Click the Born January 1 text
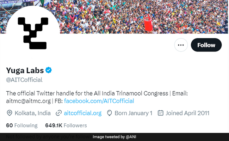This screenshot has height=141, width=229. [133, 113]
